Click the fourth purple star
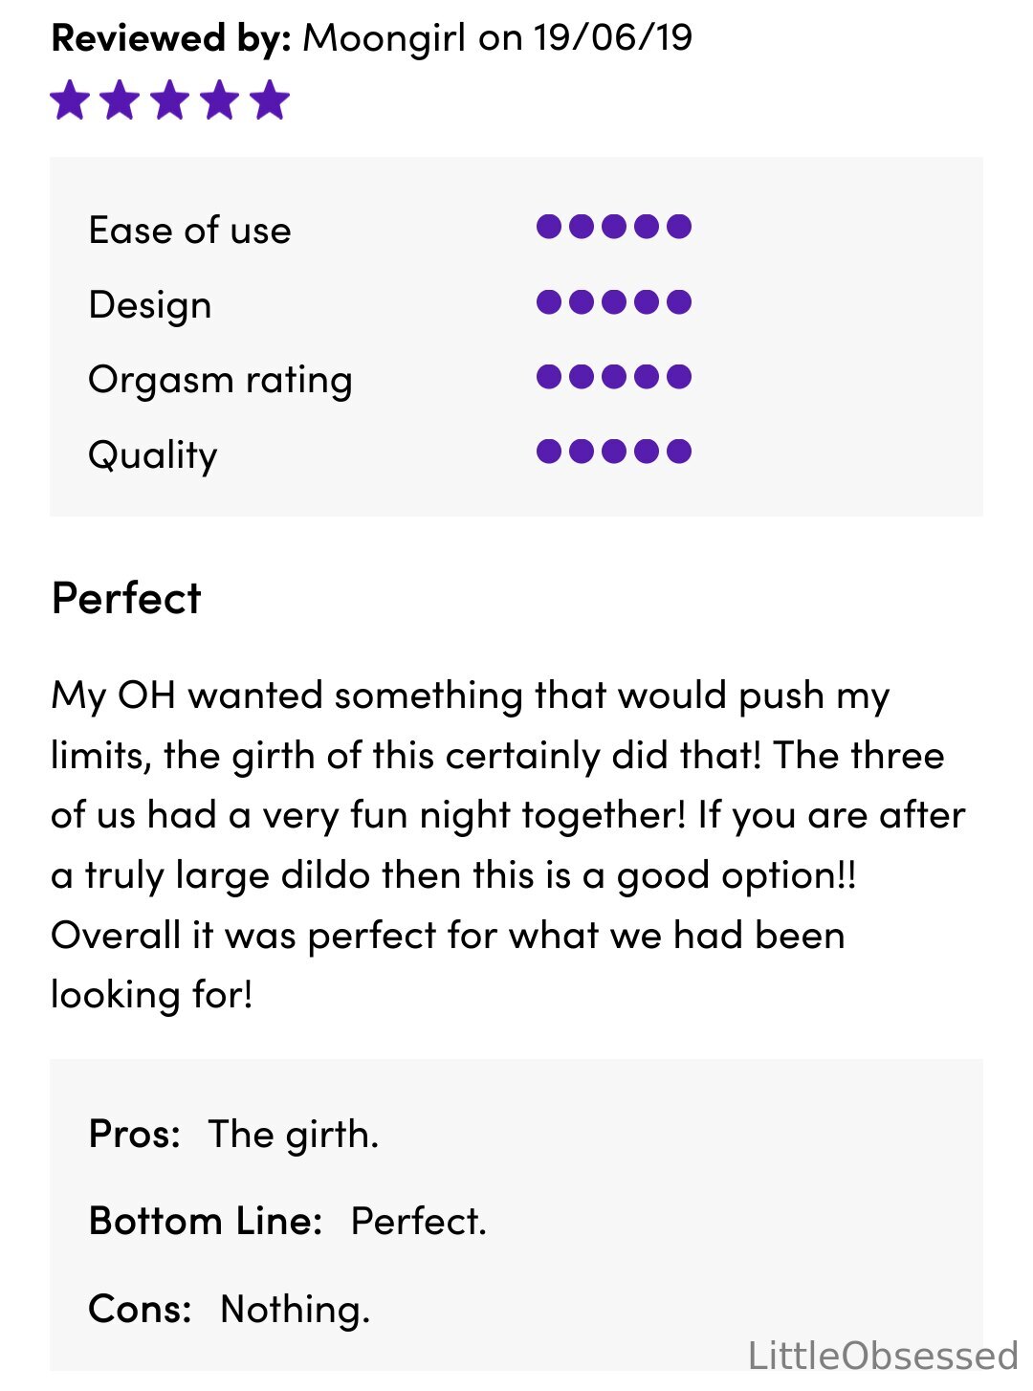The height and width of the screenshot is (1391, 1033). [220, 100]
